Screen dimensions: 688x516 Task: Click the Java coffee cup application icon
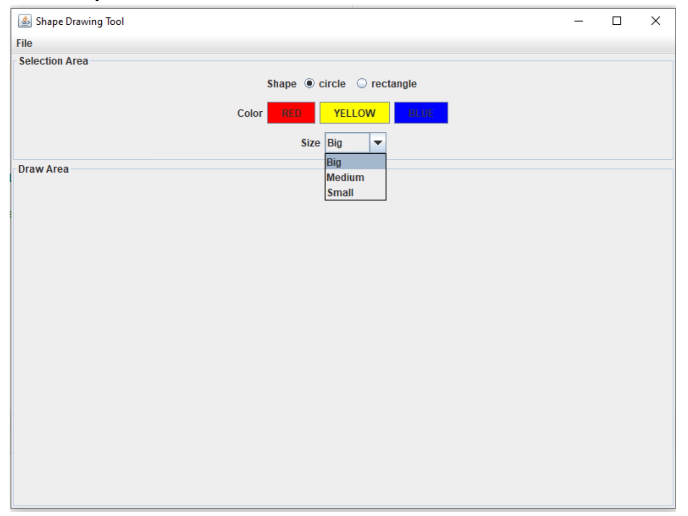(24, 20)
